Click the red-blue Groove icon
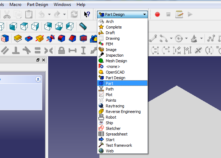This screenshot has width=221, height=158. pyautogui.click(x=51, y=38)
